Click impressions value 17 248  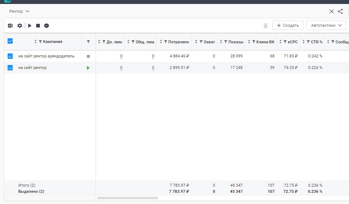click(236, 68)
